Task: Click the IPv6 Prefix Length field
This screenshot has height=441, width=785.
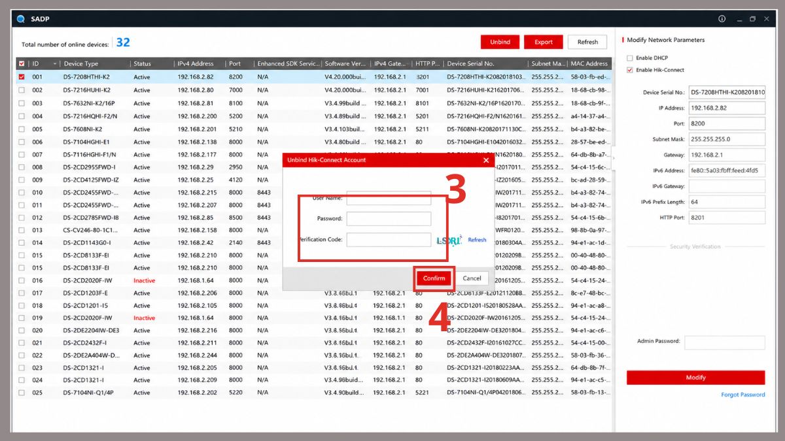Action: tap(727, 202)
